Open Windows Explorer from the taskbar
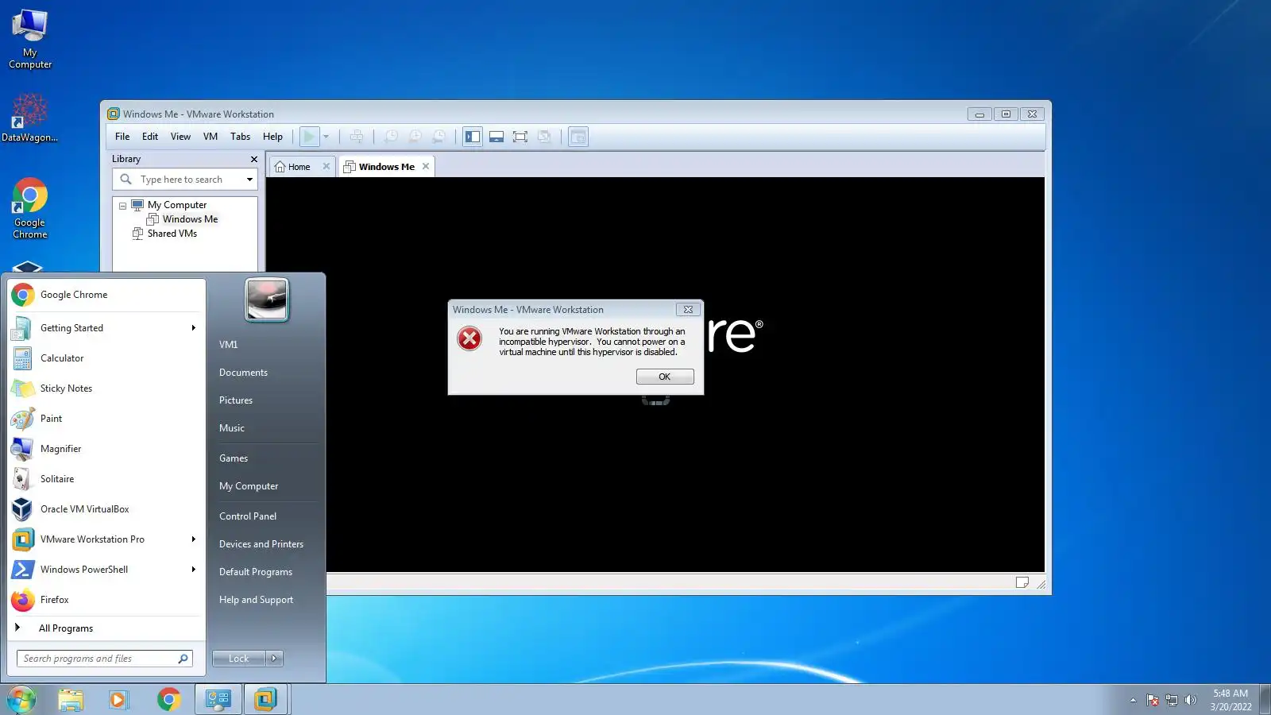 tap(71, 700)
